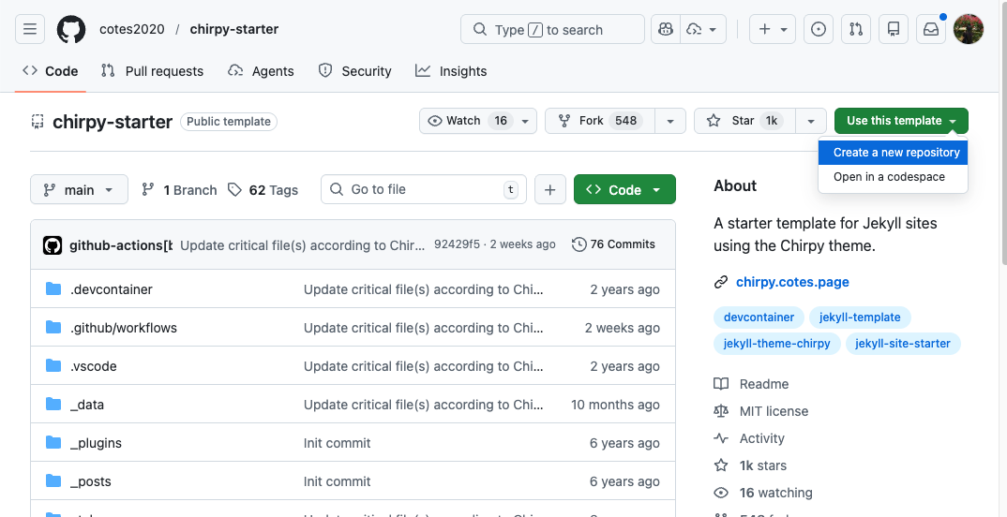Go to GitHub homepage via Octocat logo
The image size is (1007, 517).
71,30
